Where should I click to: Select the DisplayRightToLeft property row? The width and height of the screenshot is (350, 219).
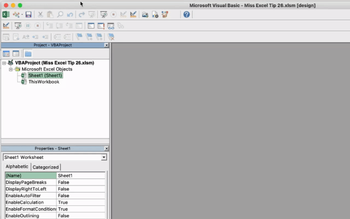click(x=55, y=189)
